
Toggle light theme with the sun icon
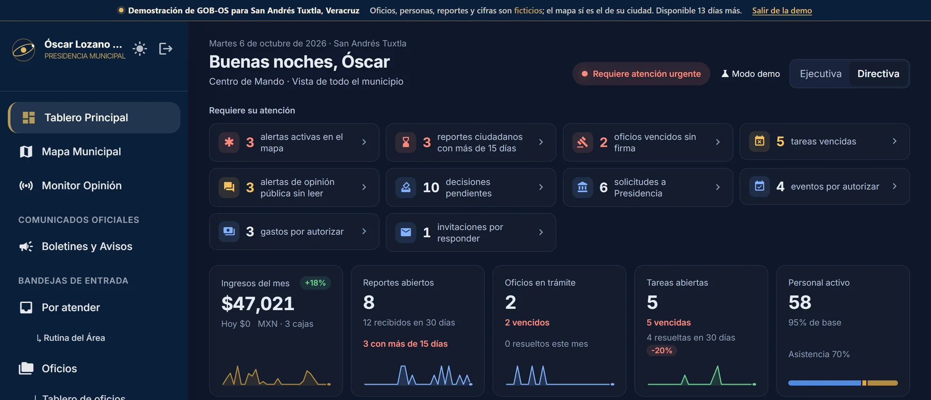tap(140, 49)
